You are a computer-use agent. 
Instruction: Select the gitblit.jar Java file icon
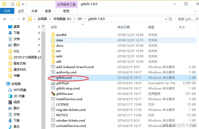click(x=53, y=83)
